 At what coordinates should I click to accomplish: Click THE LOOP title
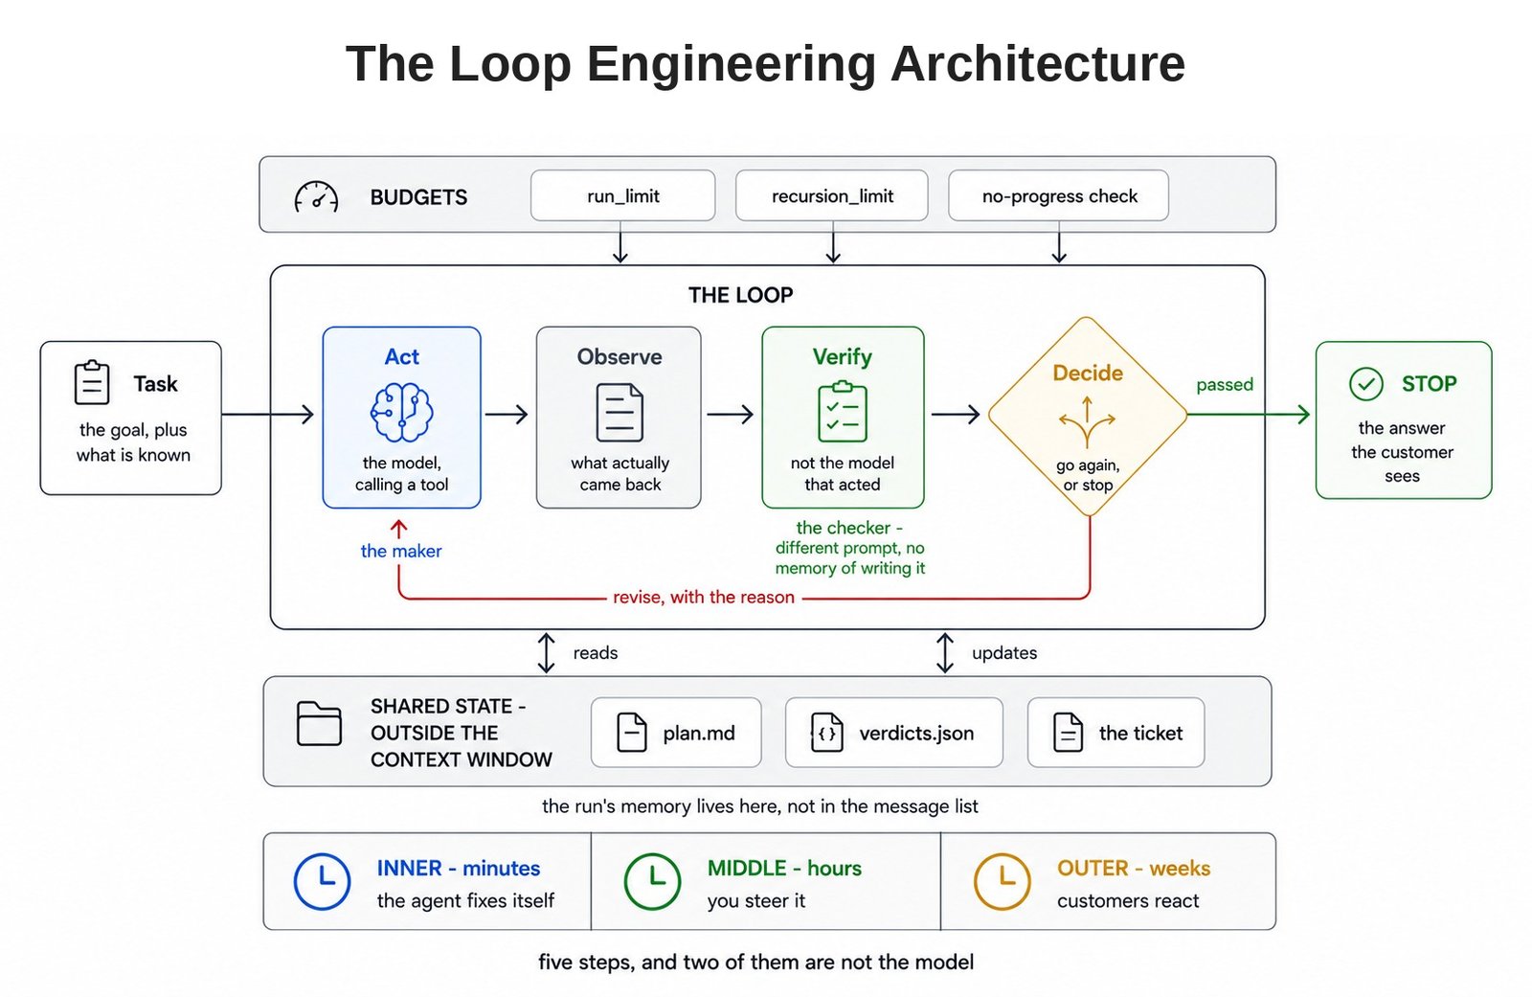(x=741, y=295)
